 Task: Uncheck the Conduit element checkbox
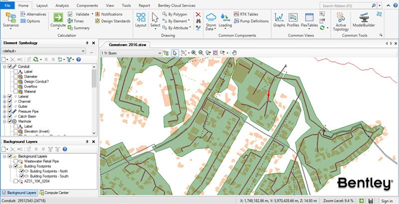point(9,67)
